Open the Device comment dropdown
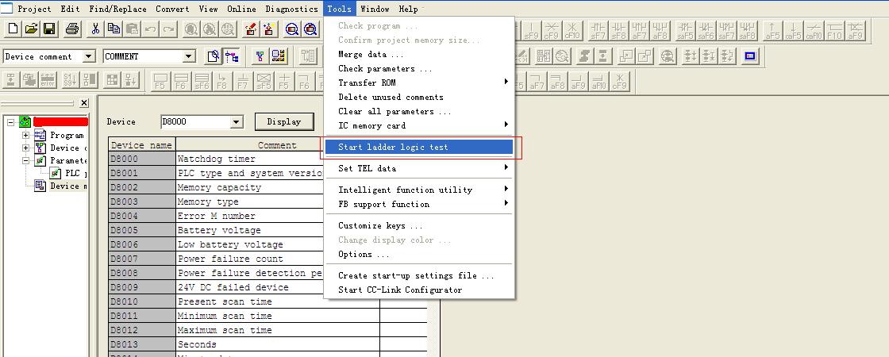Screen dimensions: 889x357 [88, 56]
